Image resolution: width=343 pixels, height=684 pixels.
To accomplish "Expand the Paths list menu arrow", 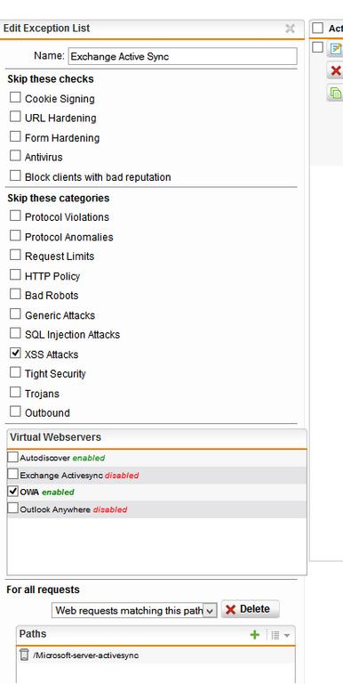I will [287, 636].
